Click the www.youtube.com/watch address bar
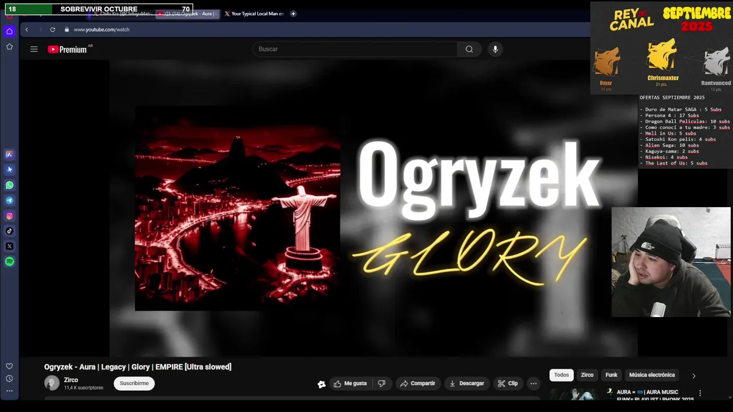Screen dimensions: 733x412 pyautogui.click(x=101, y=30)
